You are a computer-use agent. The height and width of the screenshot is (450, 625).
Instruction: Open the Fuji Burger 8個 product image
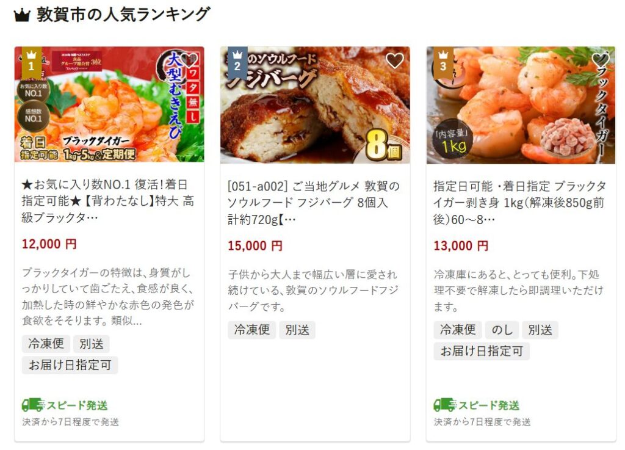[x=315, y=105]
